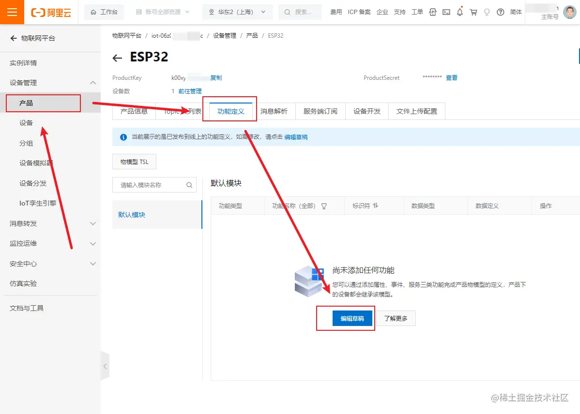The image size is (580, 414).
Task: Open IoT孪生引擎 in sidebar
Action: [38, 203]
